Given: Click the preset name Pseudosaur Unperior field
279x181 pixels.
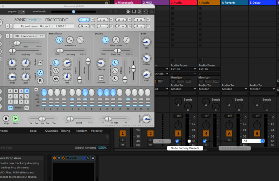Looking at the screenshot, I should point(44,26).
